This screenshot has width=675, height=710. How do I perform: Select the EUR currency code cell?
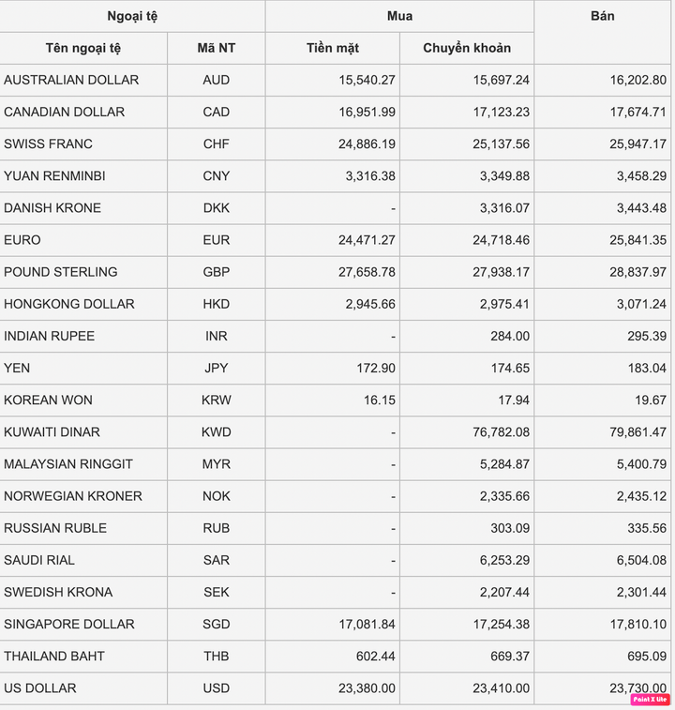click(x=217, y=240)
